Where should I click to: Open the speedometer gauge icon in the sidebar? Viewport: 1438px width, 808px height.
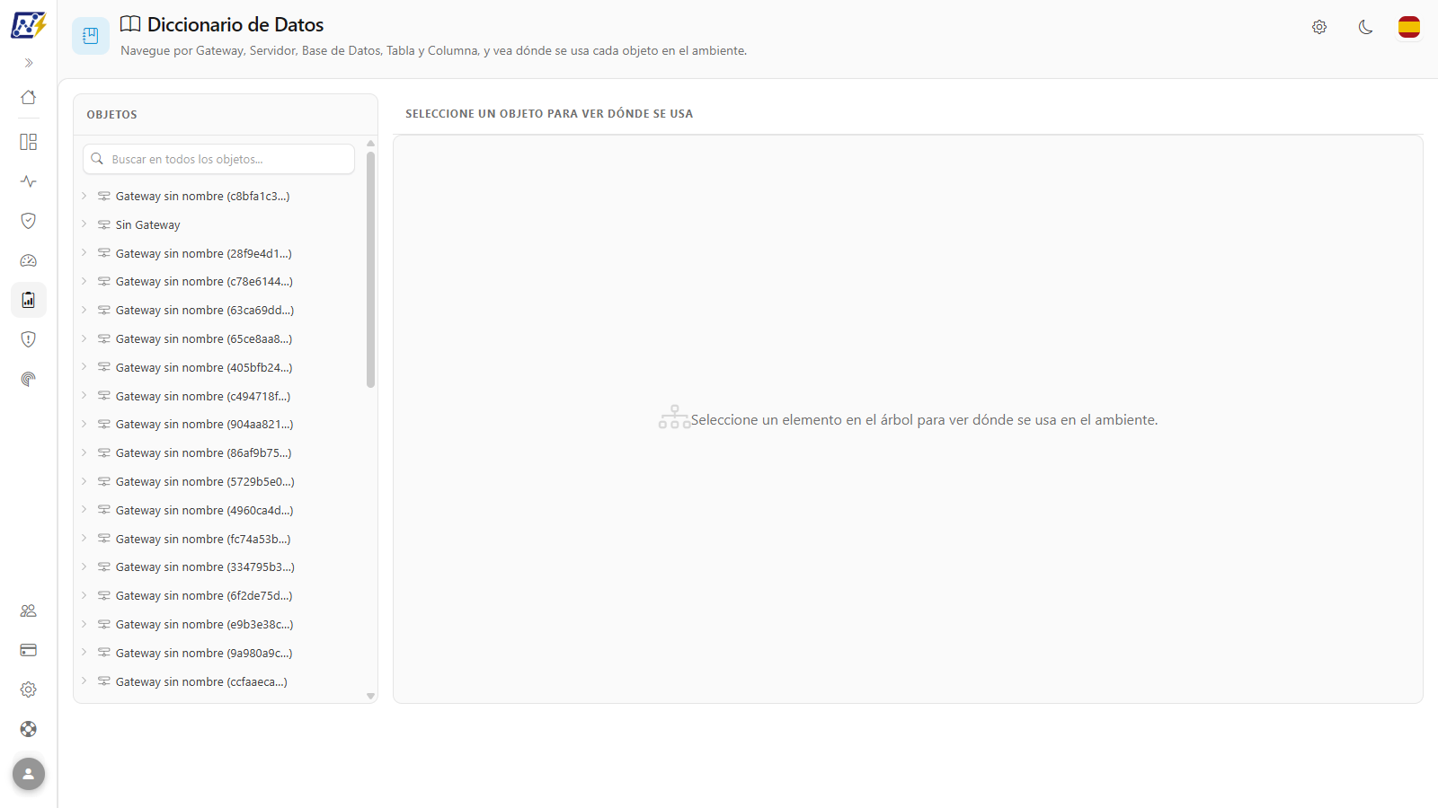tap(29, 260)
